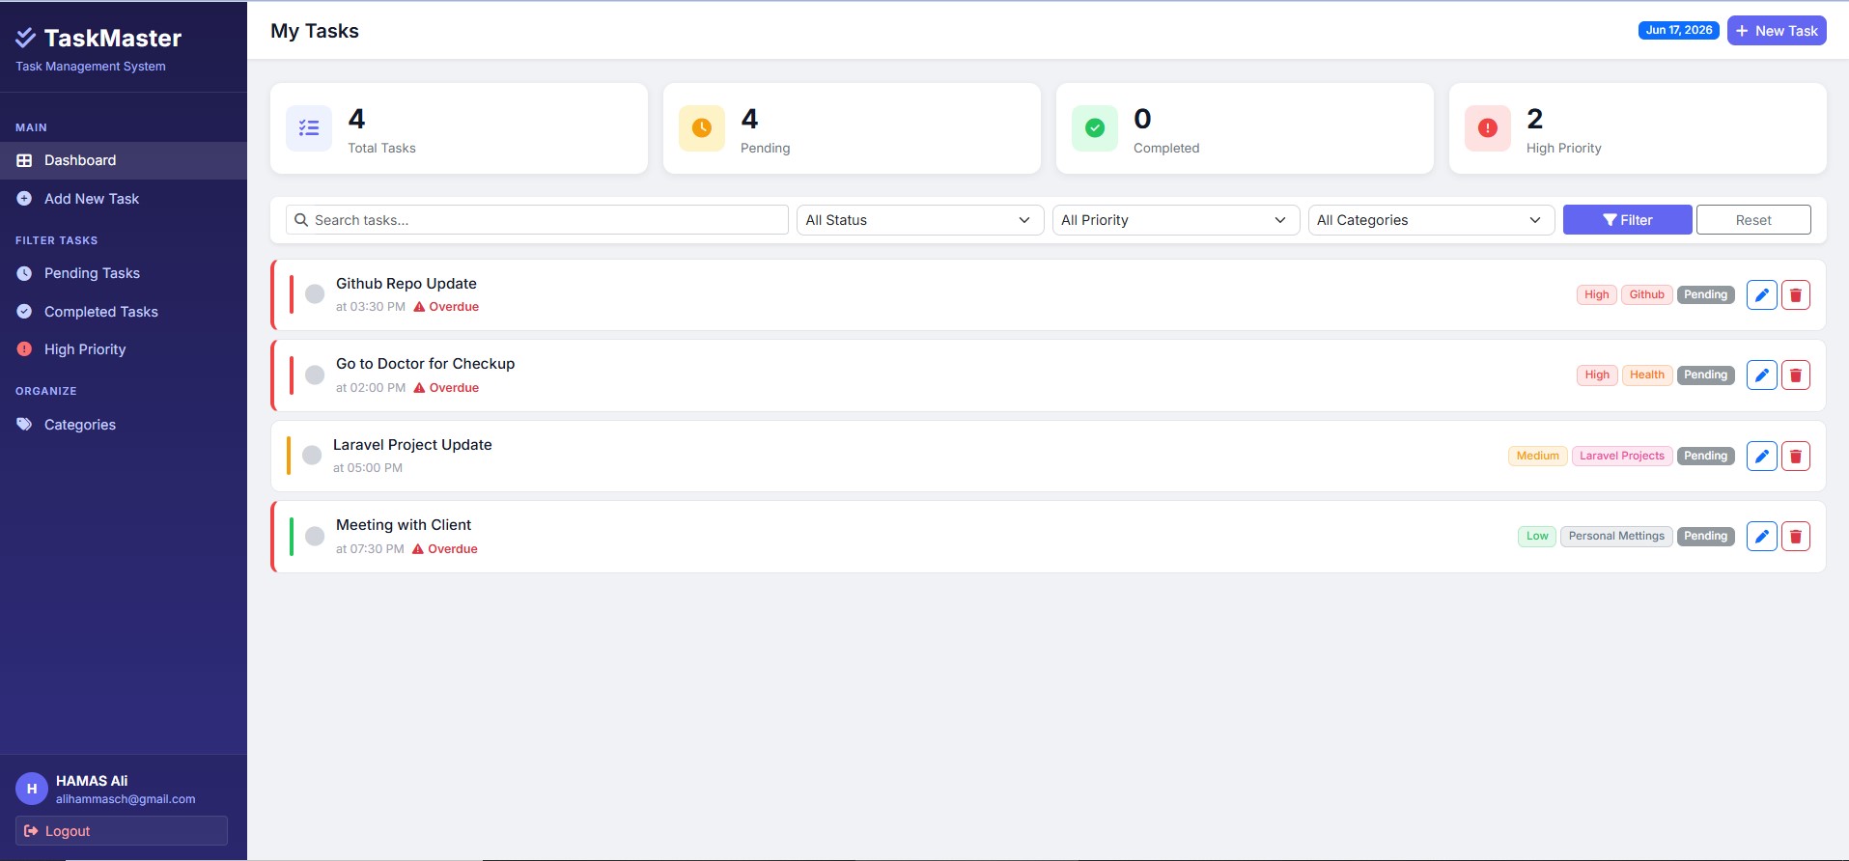Apply the Filter button
1849x861 pixels.
(1627, 220)
